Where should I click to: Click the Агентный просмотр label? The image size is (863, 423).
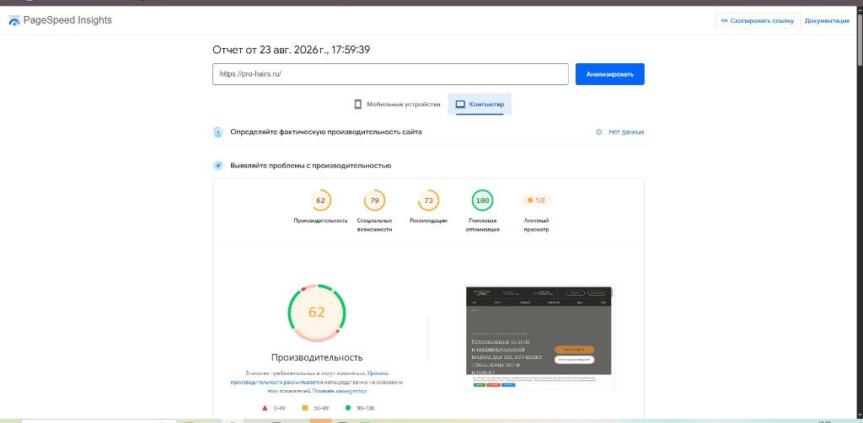pos(536,225)
